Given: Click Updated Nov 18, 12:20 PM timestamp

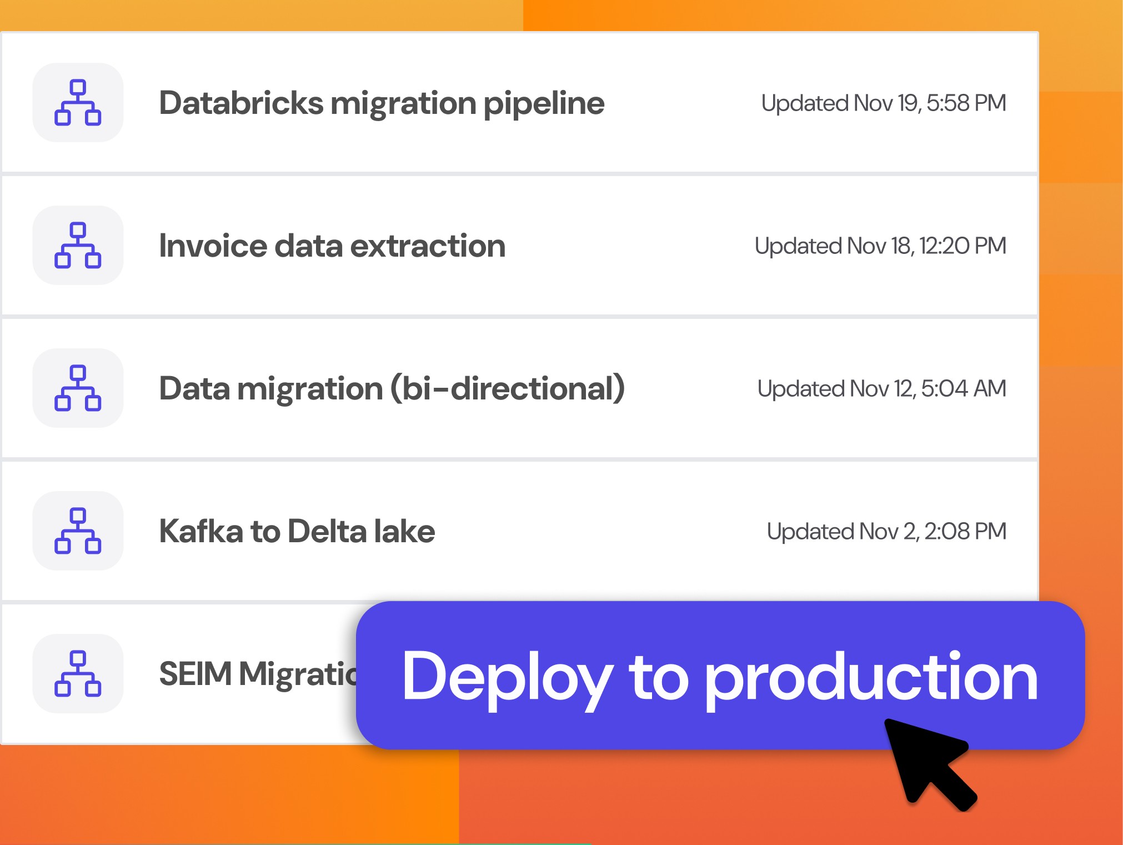Looking at the screenshot, I should [x=880, y=246].
